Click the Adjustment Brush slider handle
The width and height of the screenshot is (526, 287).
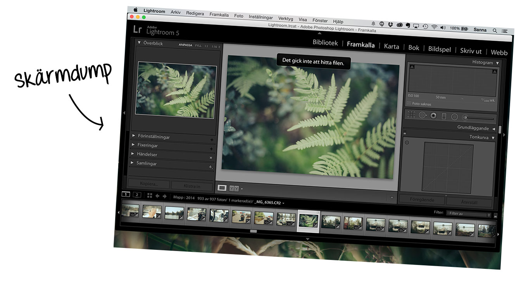click(x=465, y=118)
